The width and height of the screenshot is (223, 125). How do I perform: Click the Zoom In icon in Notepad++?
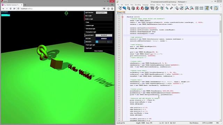(x=187, y=8)
